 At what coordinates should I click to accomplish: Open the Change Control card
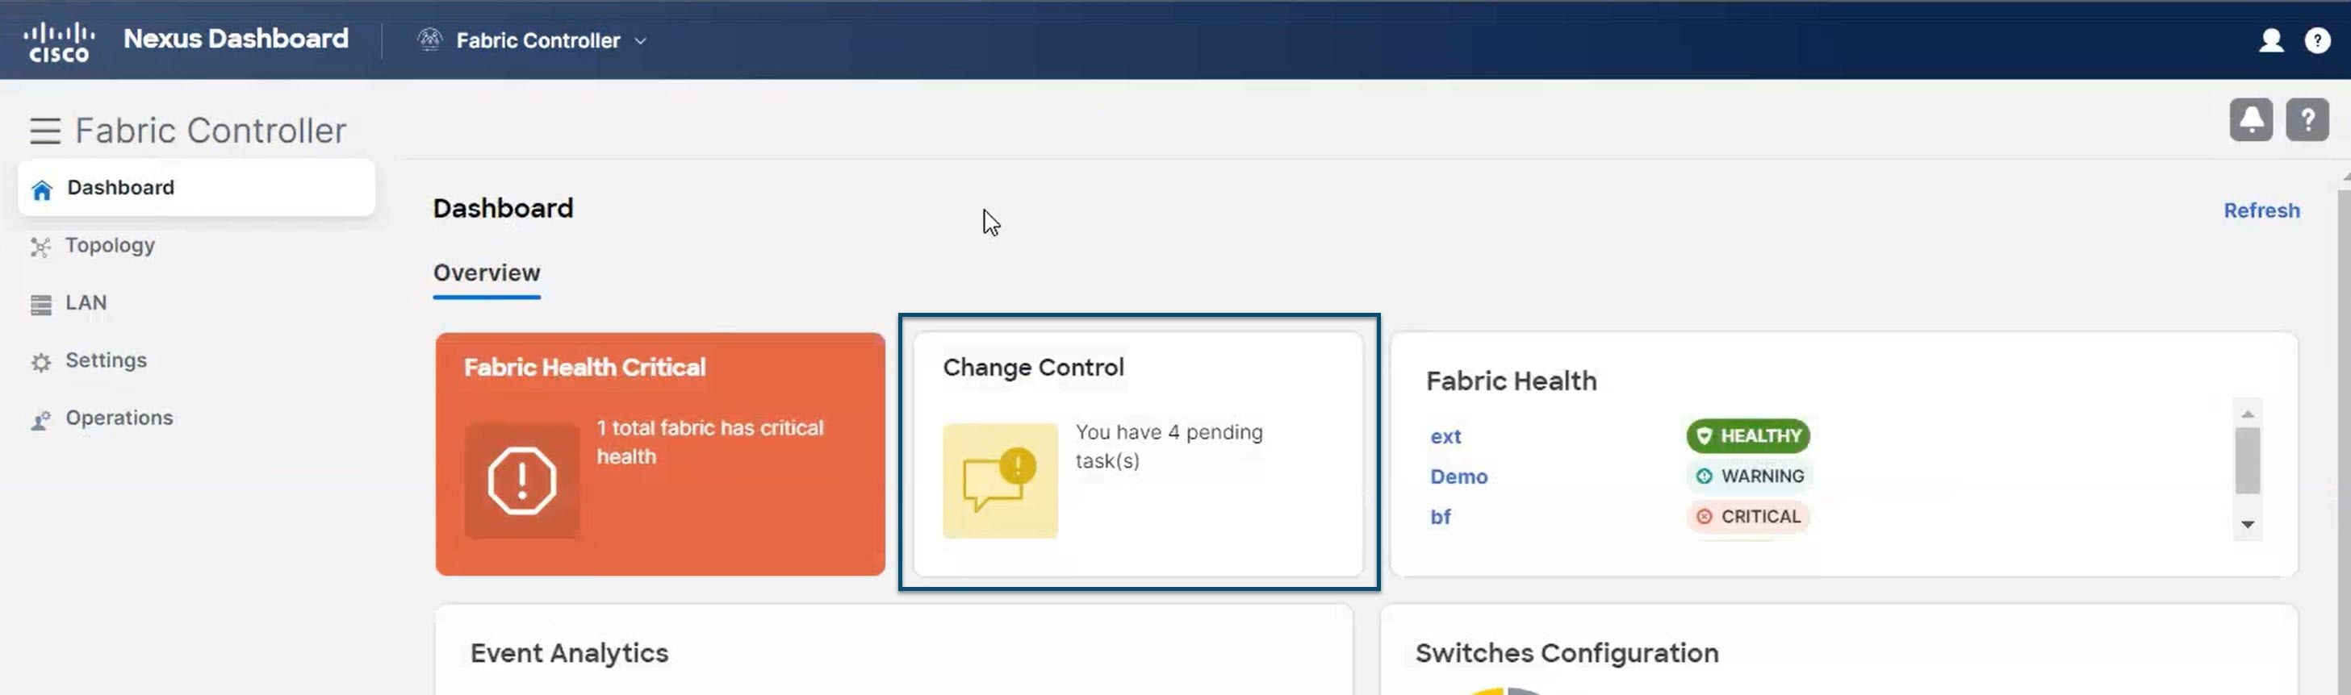coord(1138,453)
